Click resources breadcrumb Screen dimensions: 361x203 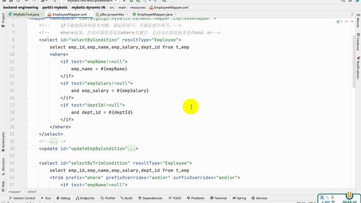(138, 7)
